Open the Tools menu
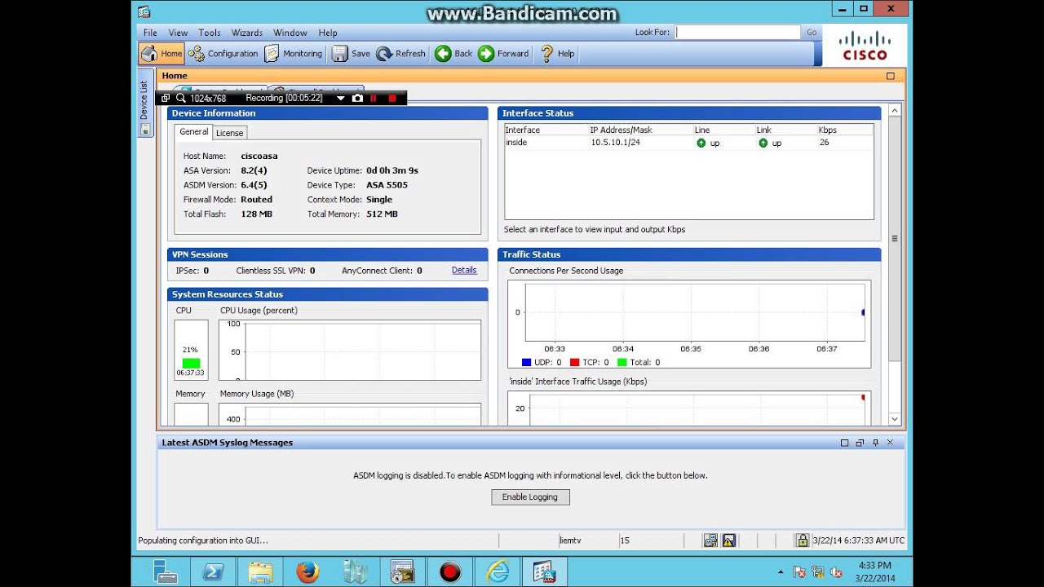This screenshot has height=587, width=1044. coord(210,33)
